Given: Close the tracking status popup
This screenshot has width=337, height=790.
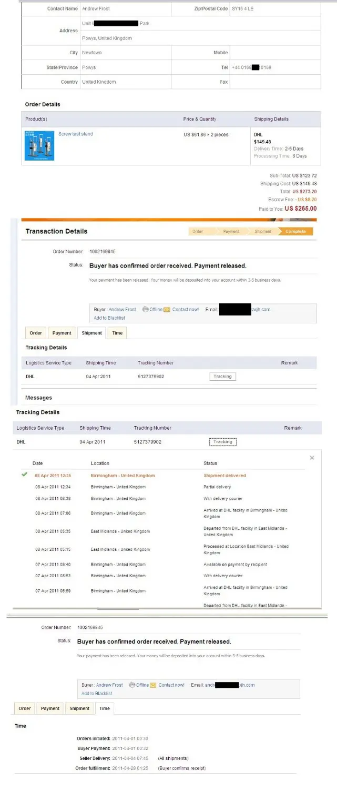Looking at the screenshot, I should [312, 458].
